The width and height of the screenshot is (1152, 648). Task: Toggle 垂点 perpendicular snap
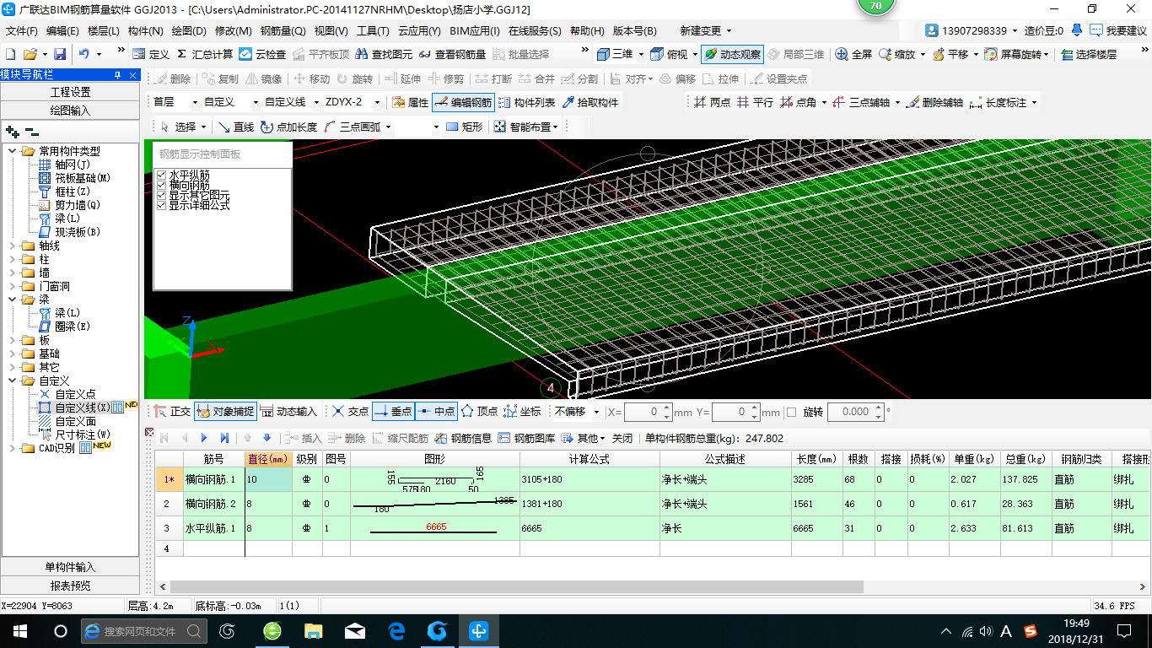(x=392, y=412)
